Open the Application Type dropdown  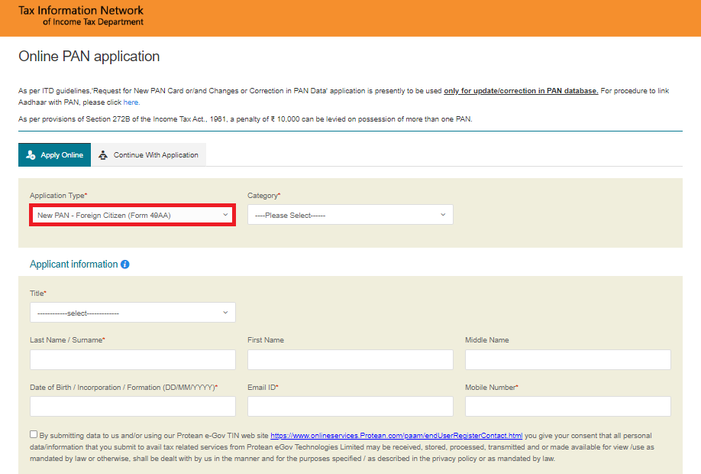132,216
